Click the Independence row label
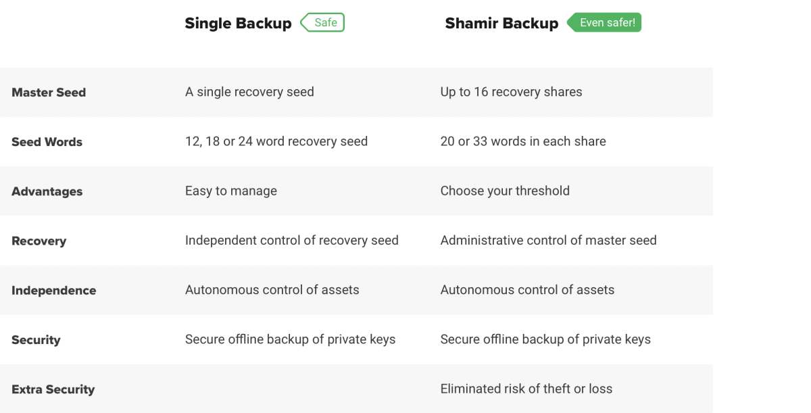Screen dimensions: 811x413 click(x=53, y=291)
